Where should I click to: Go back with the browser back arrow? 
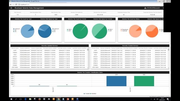tap(11, 4)
